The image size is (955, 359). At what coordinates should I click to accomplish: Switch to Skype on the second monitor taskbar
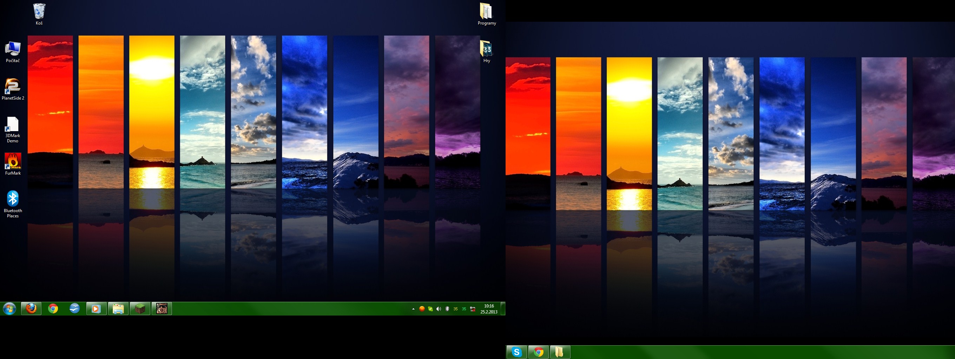(x=516, y=352)
